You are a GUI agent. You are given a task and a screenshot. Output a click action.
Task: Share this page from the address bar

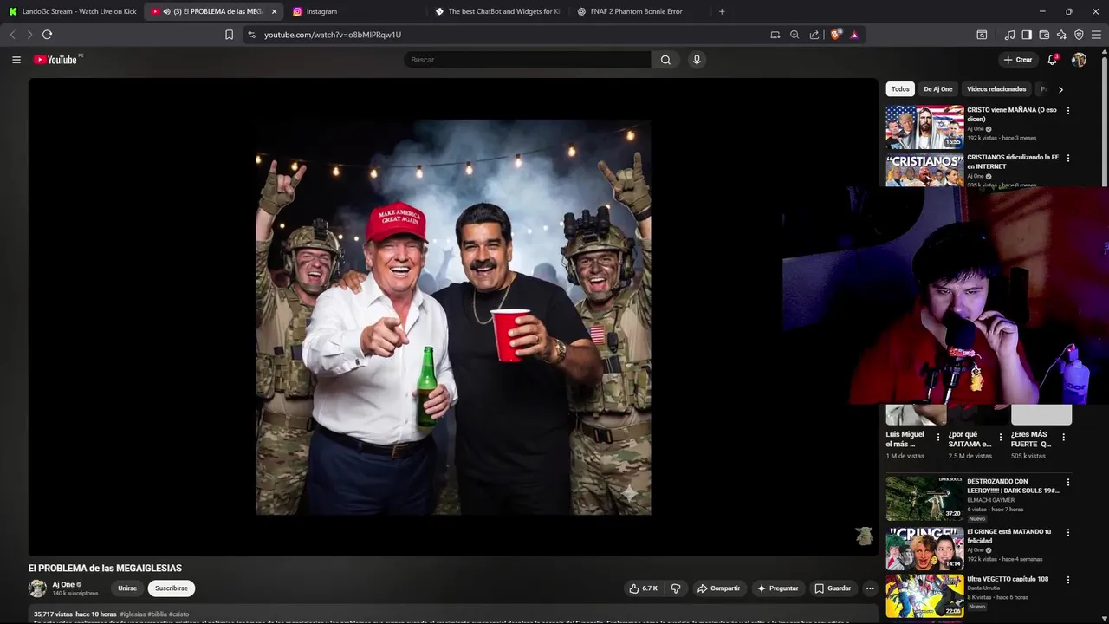814,35
